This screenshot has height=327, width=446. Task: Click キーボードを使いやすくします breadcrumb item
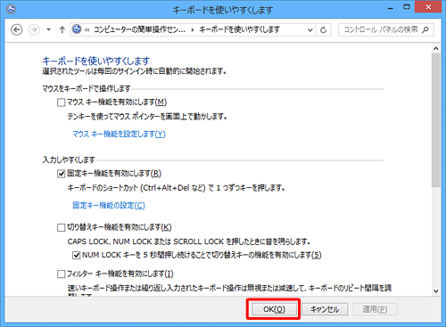(239, 29)
